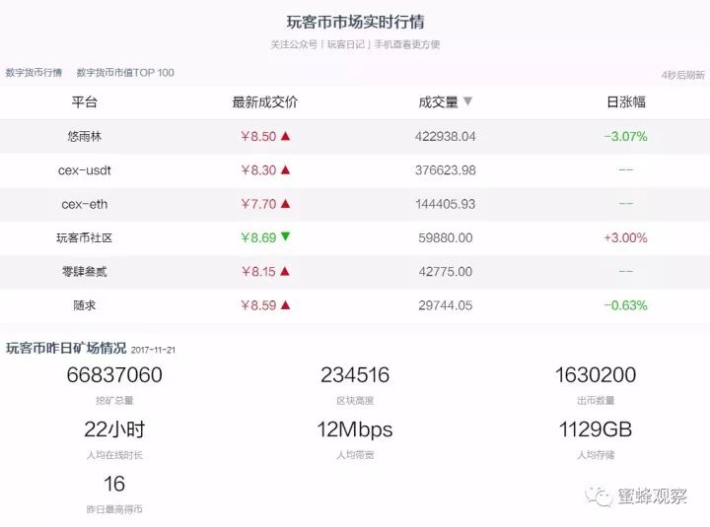Click the red up arrow next to ¥7.70

[x=285, y=204]
